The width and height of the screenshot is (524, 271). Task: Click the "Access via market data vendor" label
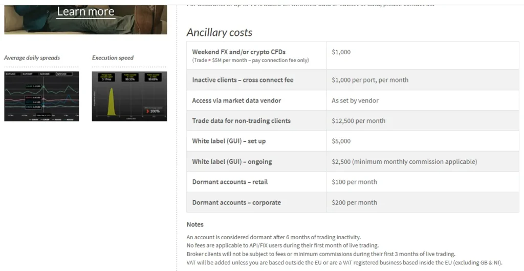[236, 100]
